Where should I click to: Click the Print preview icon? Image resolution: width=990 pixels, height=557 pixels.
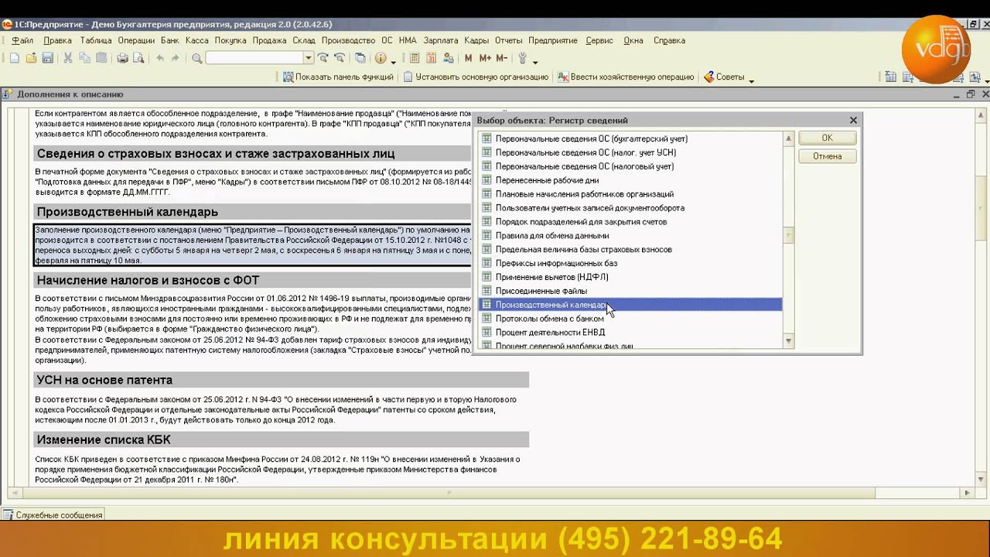pyautogui.click(x=138, y=58)
